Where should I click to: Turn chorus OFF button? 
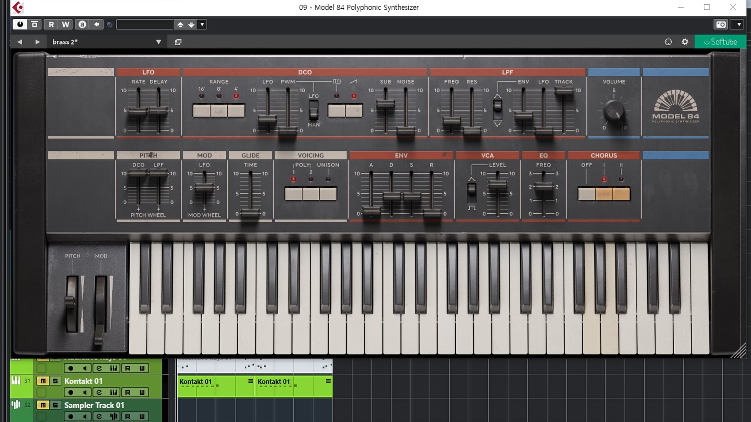click(586, 194)
